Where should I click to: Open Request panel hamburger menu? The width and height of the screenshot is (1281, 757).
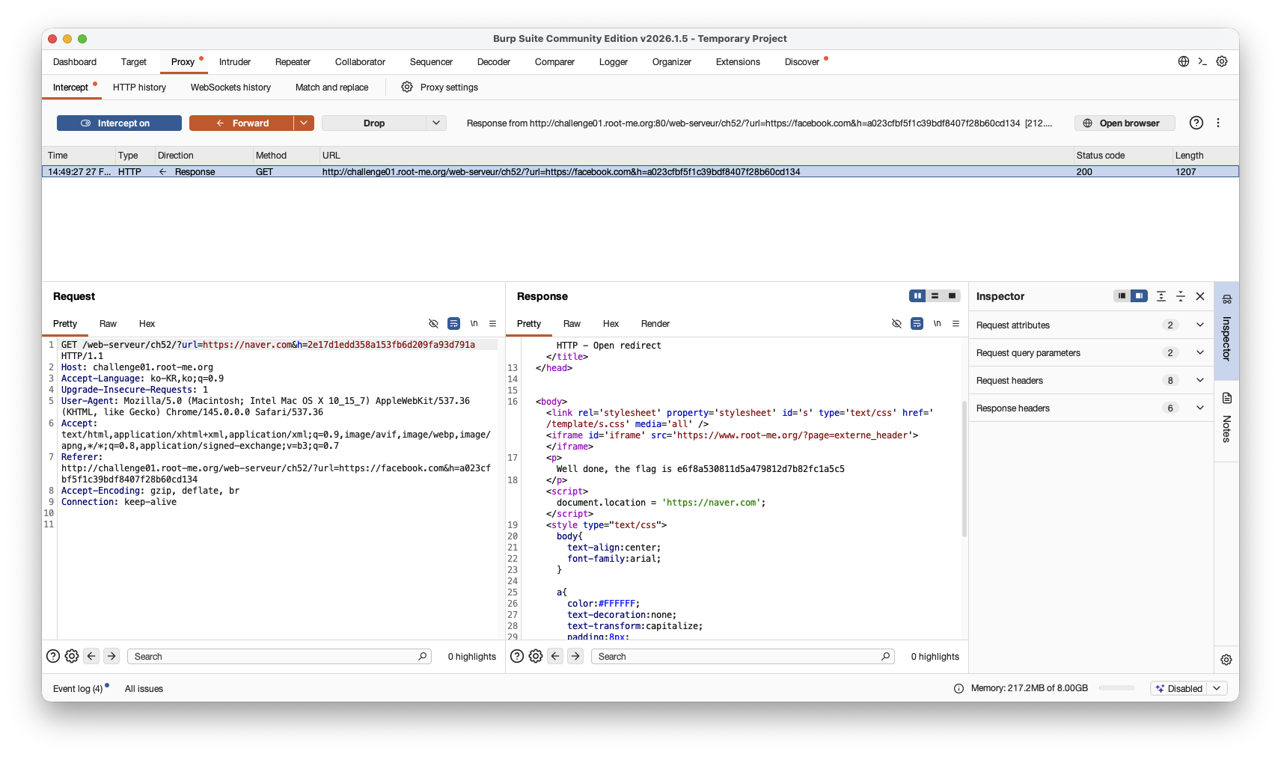[x=492, y=323]
